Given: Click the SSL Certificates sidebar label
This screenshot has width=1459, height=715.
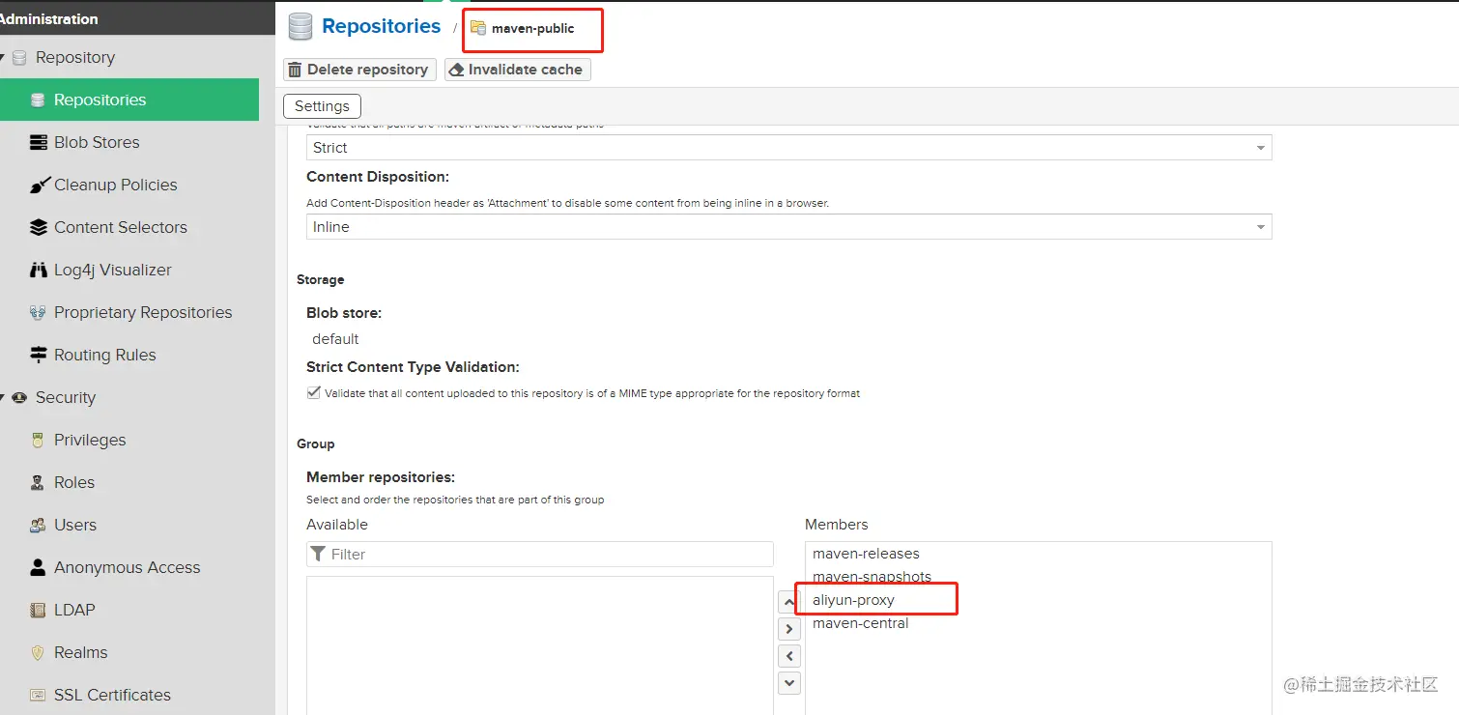Looking at the screenshot, I should pyautogui.click(x=112, y=696).
